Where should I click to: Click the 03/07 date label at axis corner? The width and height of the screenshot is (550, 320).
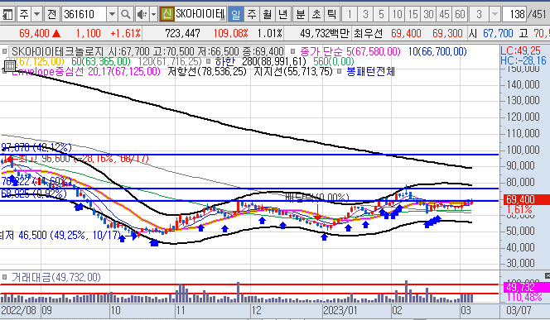[519, 311]
